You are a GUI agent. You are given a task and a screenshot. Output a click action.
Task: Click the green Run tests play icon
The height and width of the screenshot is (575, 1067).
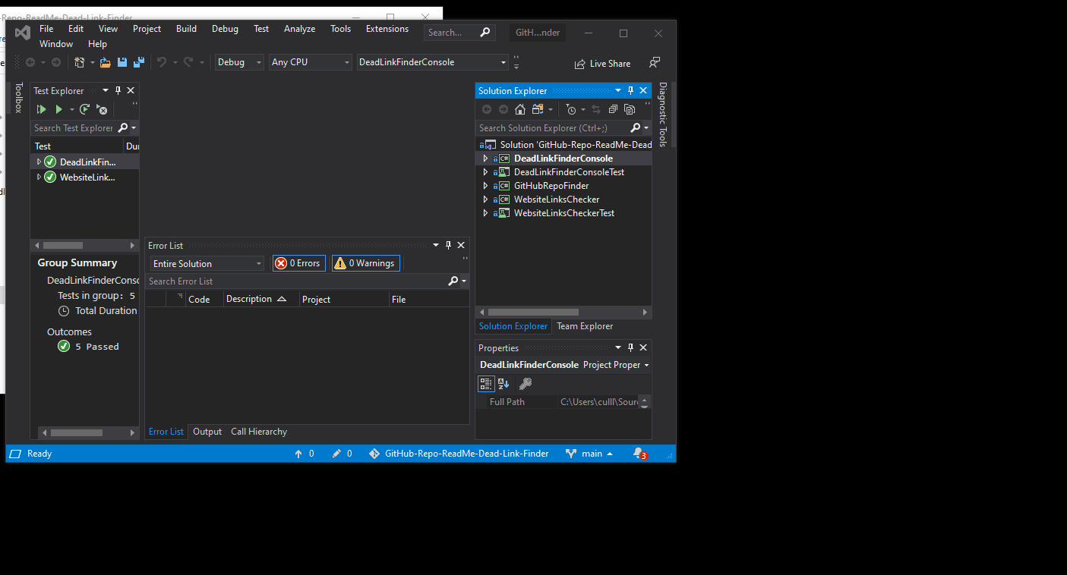tap(58, 110)
